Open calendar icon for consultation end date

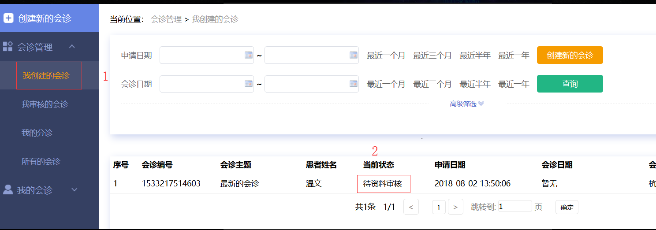pyautogui.click(x=353, y=84)
